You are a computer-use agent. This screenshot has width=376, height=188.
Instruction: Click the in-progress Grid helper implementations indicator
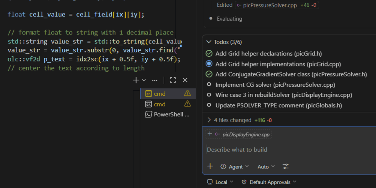(209, 64)
